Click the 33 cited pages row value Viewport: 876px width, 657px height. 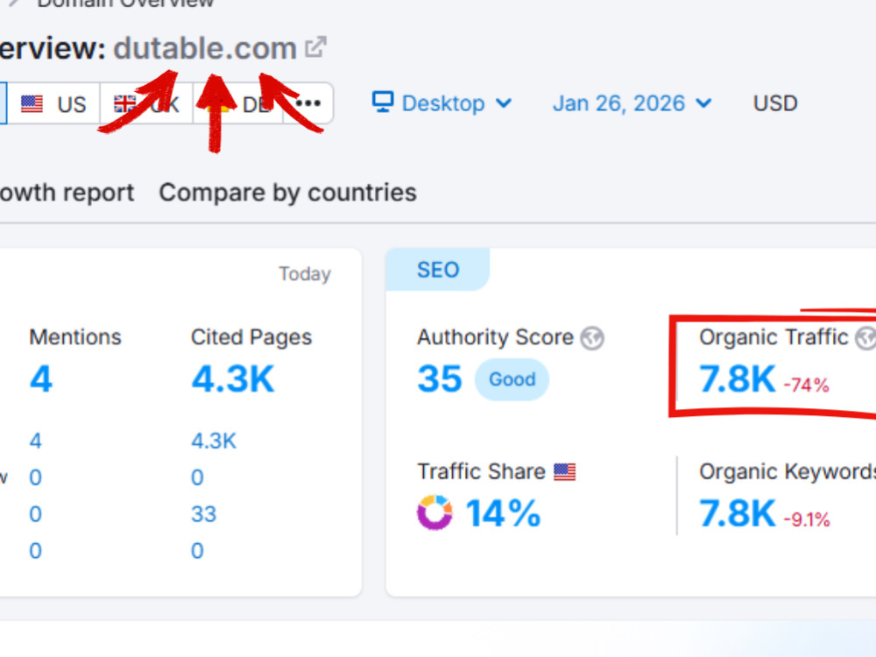pos(203,514)
